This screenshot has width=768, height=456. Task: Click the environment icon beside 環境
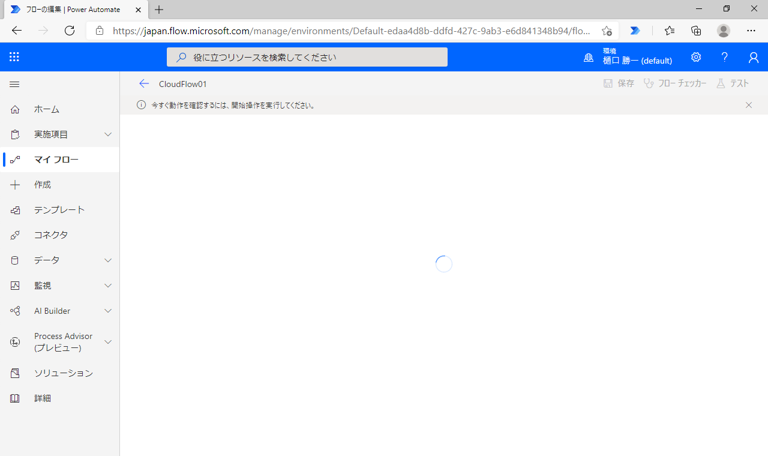coord(589,58)
